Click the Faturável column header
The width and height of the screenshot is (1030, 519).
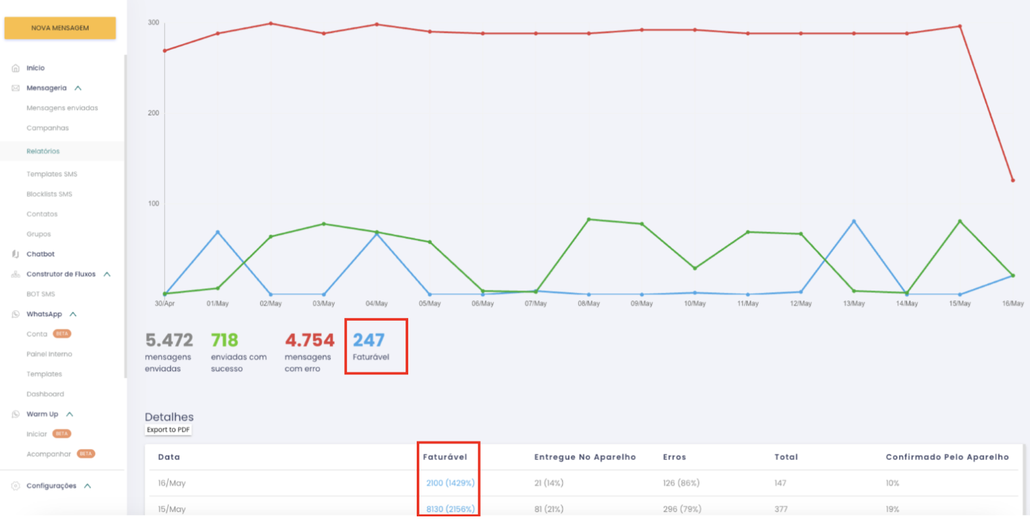(x=444, y=457)
